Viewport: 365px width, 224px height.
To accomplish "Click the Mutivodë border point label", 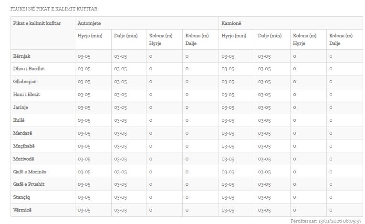I will (x=23, y=159).
